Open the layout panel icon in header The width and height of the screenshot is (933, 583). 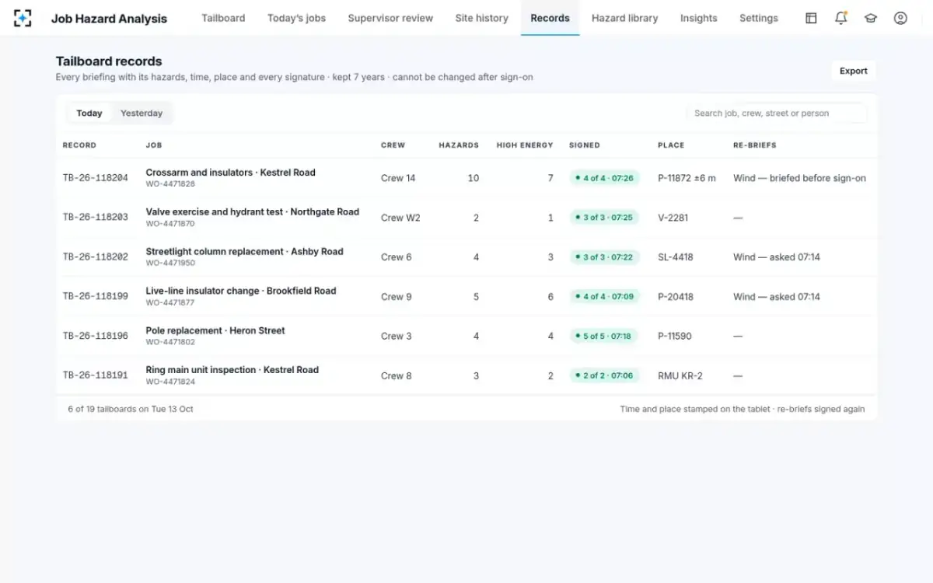pos(811,18)
